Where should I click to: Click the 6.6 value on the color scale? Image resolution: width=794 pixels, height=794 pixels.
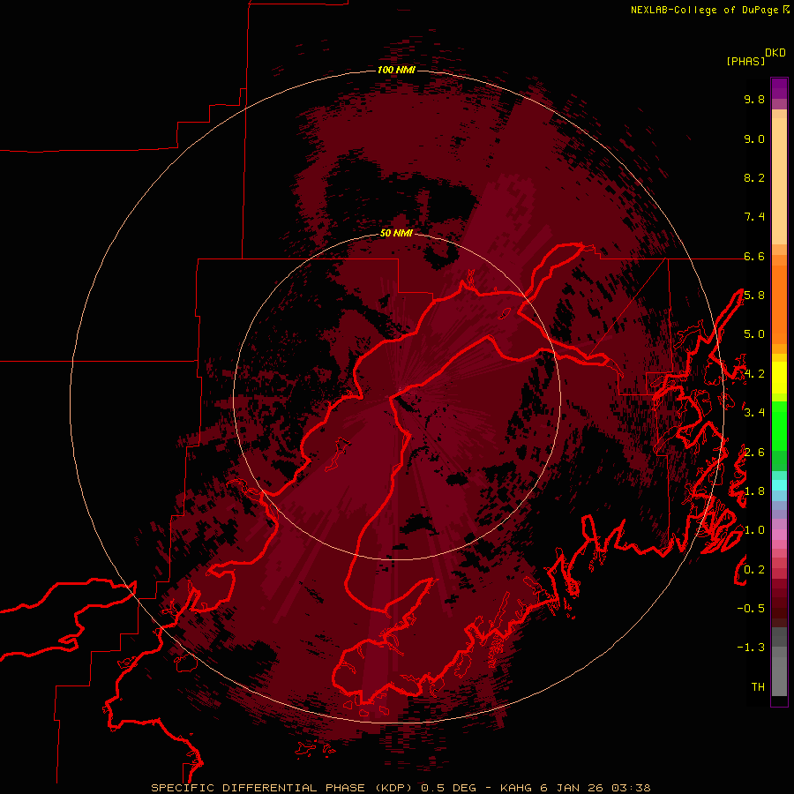(x=754, y=256)
